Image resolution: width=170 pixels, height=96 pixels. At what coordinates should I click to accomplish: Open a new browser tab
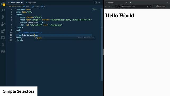[130, 3]
